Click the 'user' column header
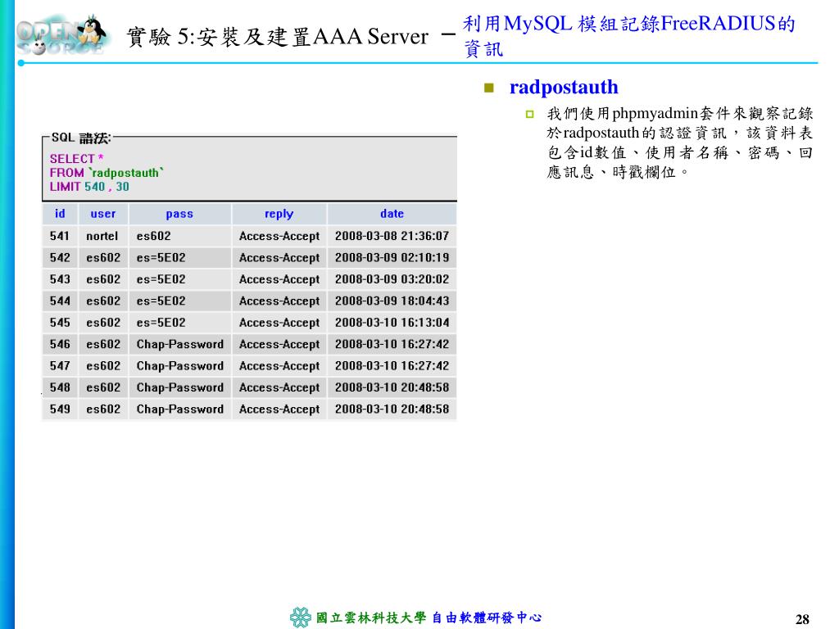Screen dimensions: 839x629 pos(102,214)
